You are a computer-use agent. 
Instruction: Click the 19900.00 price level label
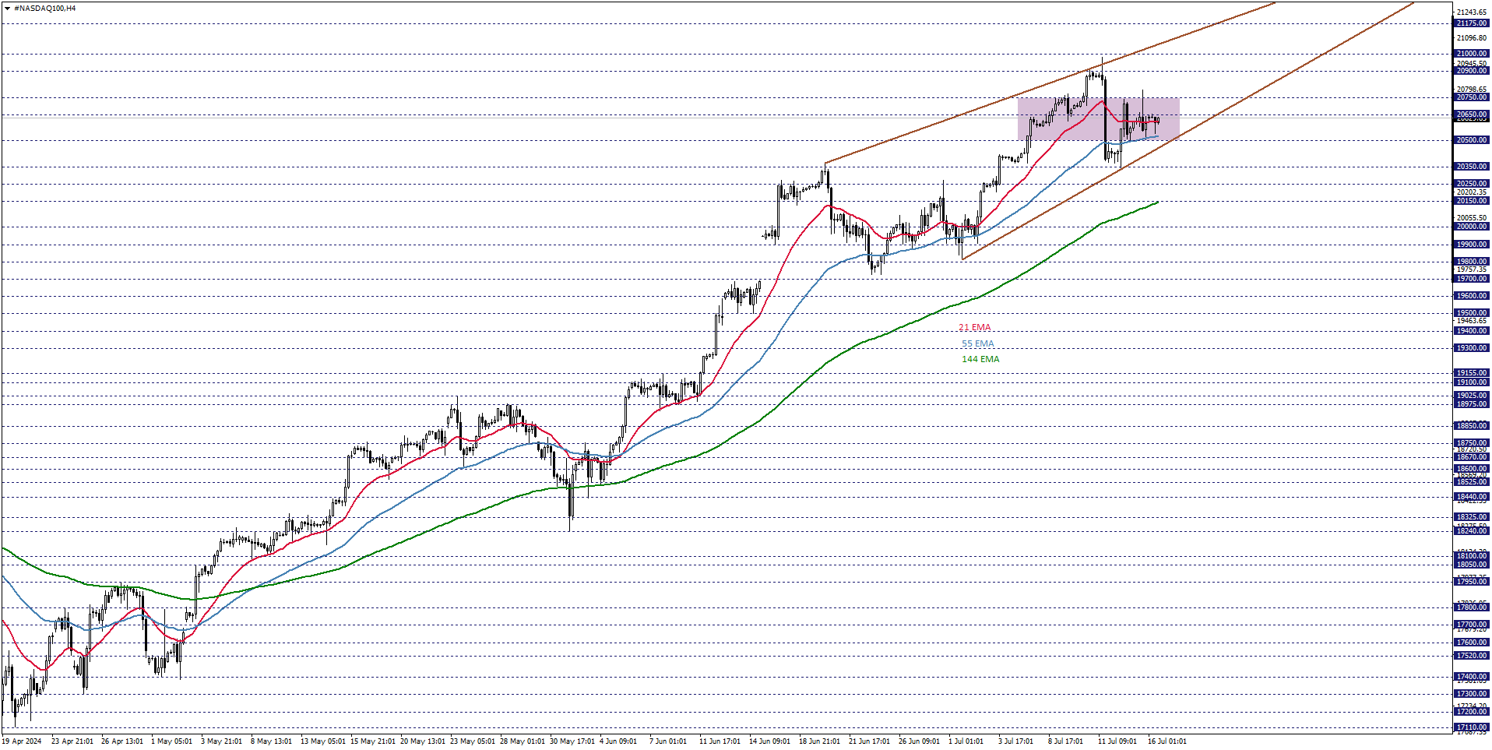[1472, 245]
